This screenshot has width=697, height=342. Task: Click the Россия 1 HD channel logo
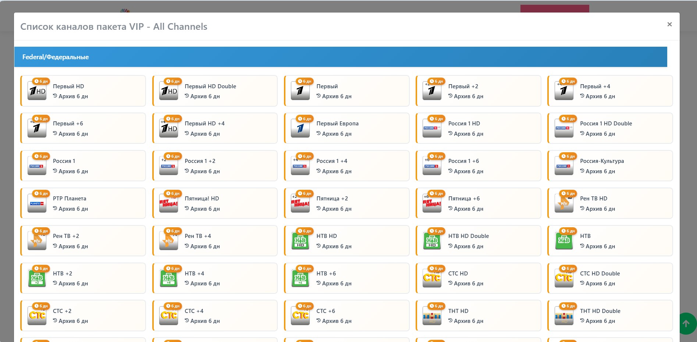coord(432,128)
